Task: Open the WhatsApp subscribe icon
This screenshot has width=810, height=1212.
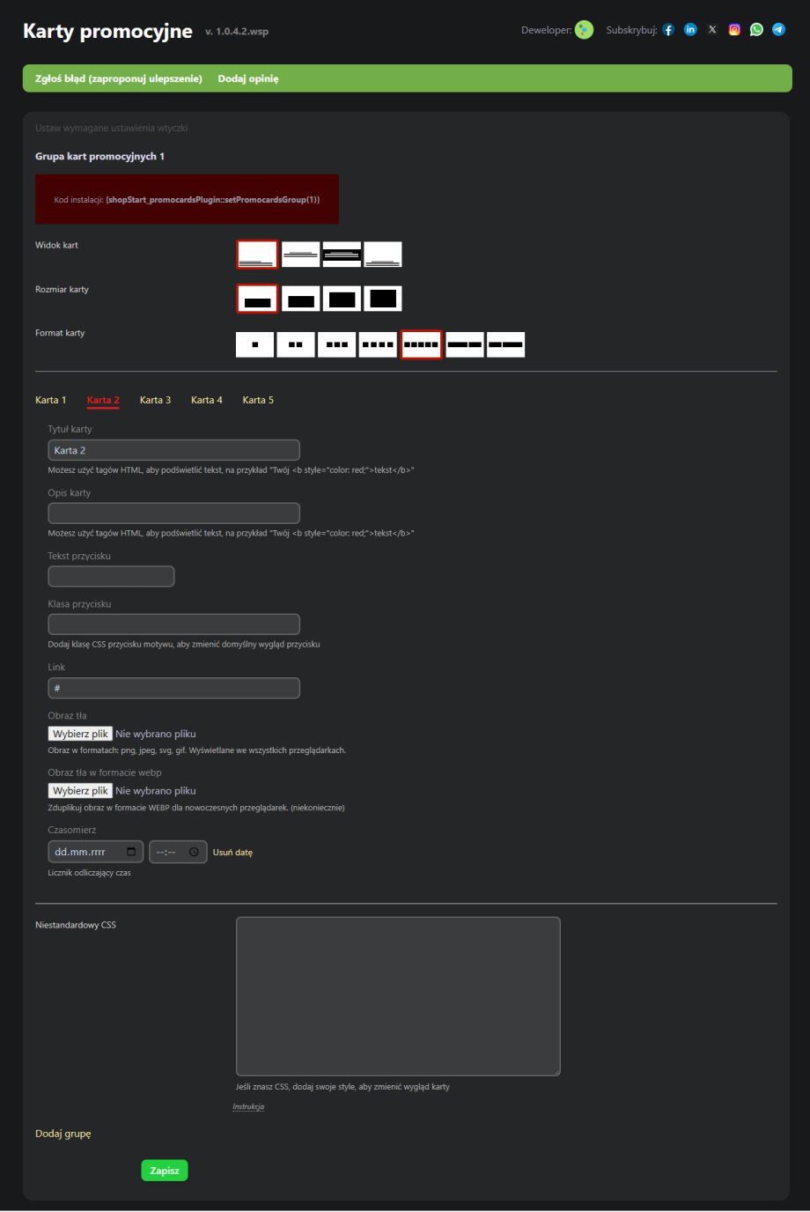Action: click(x=756, y=30)
